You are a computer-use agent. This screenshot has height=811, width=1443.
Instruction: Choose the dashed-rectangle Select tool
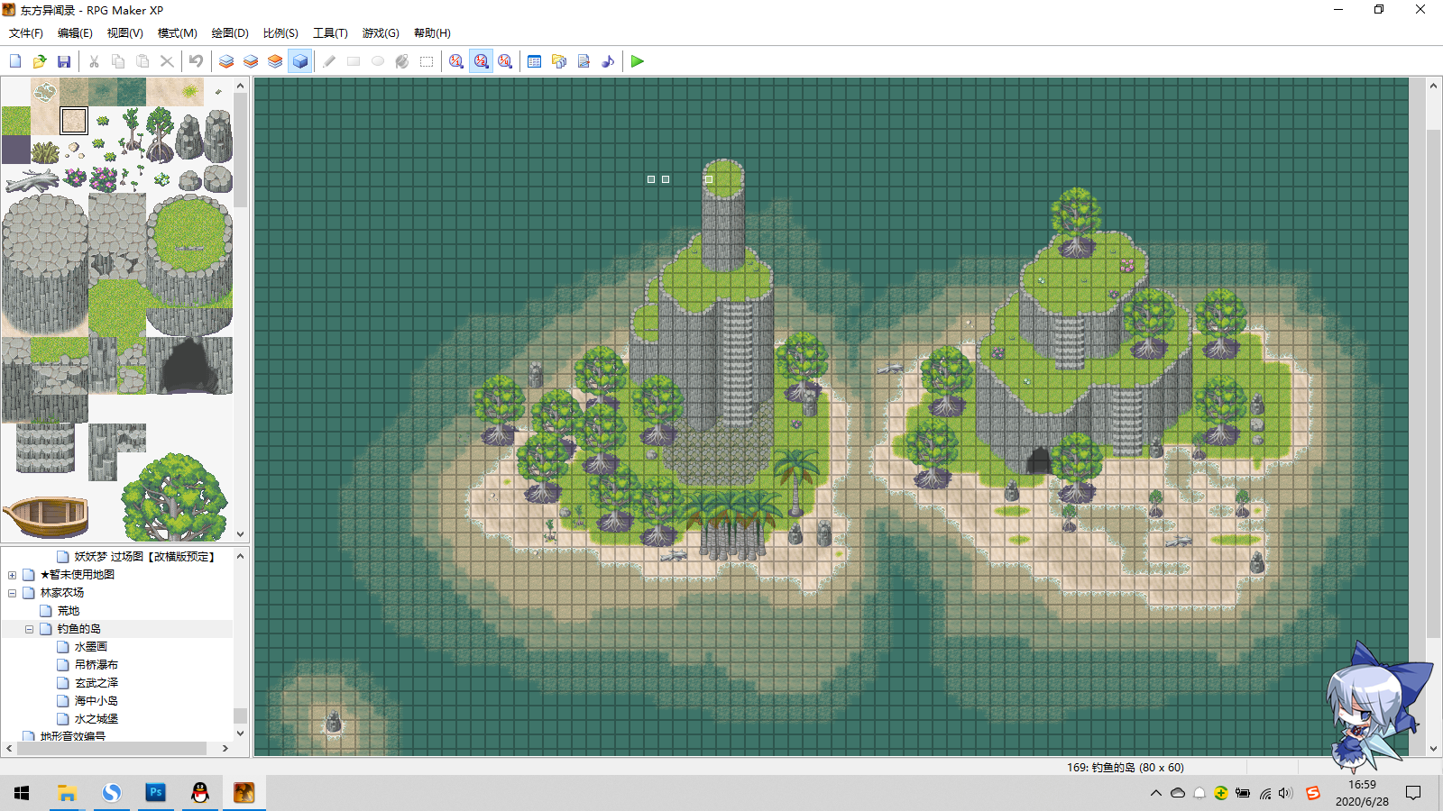(427, 61)
